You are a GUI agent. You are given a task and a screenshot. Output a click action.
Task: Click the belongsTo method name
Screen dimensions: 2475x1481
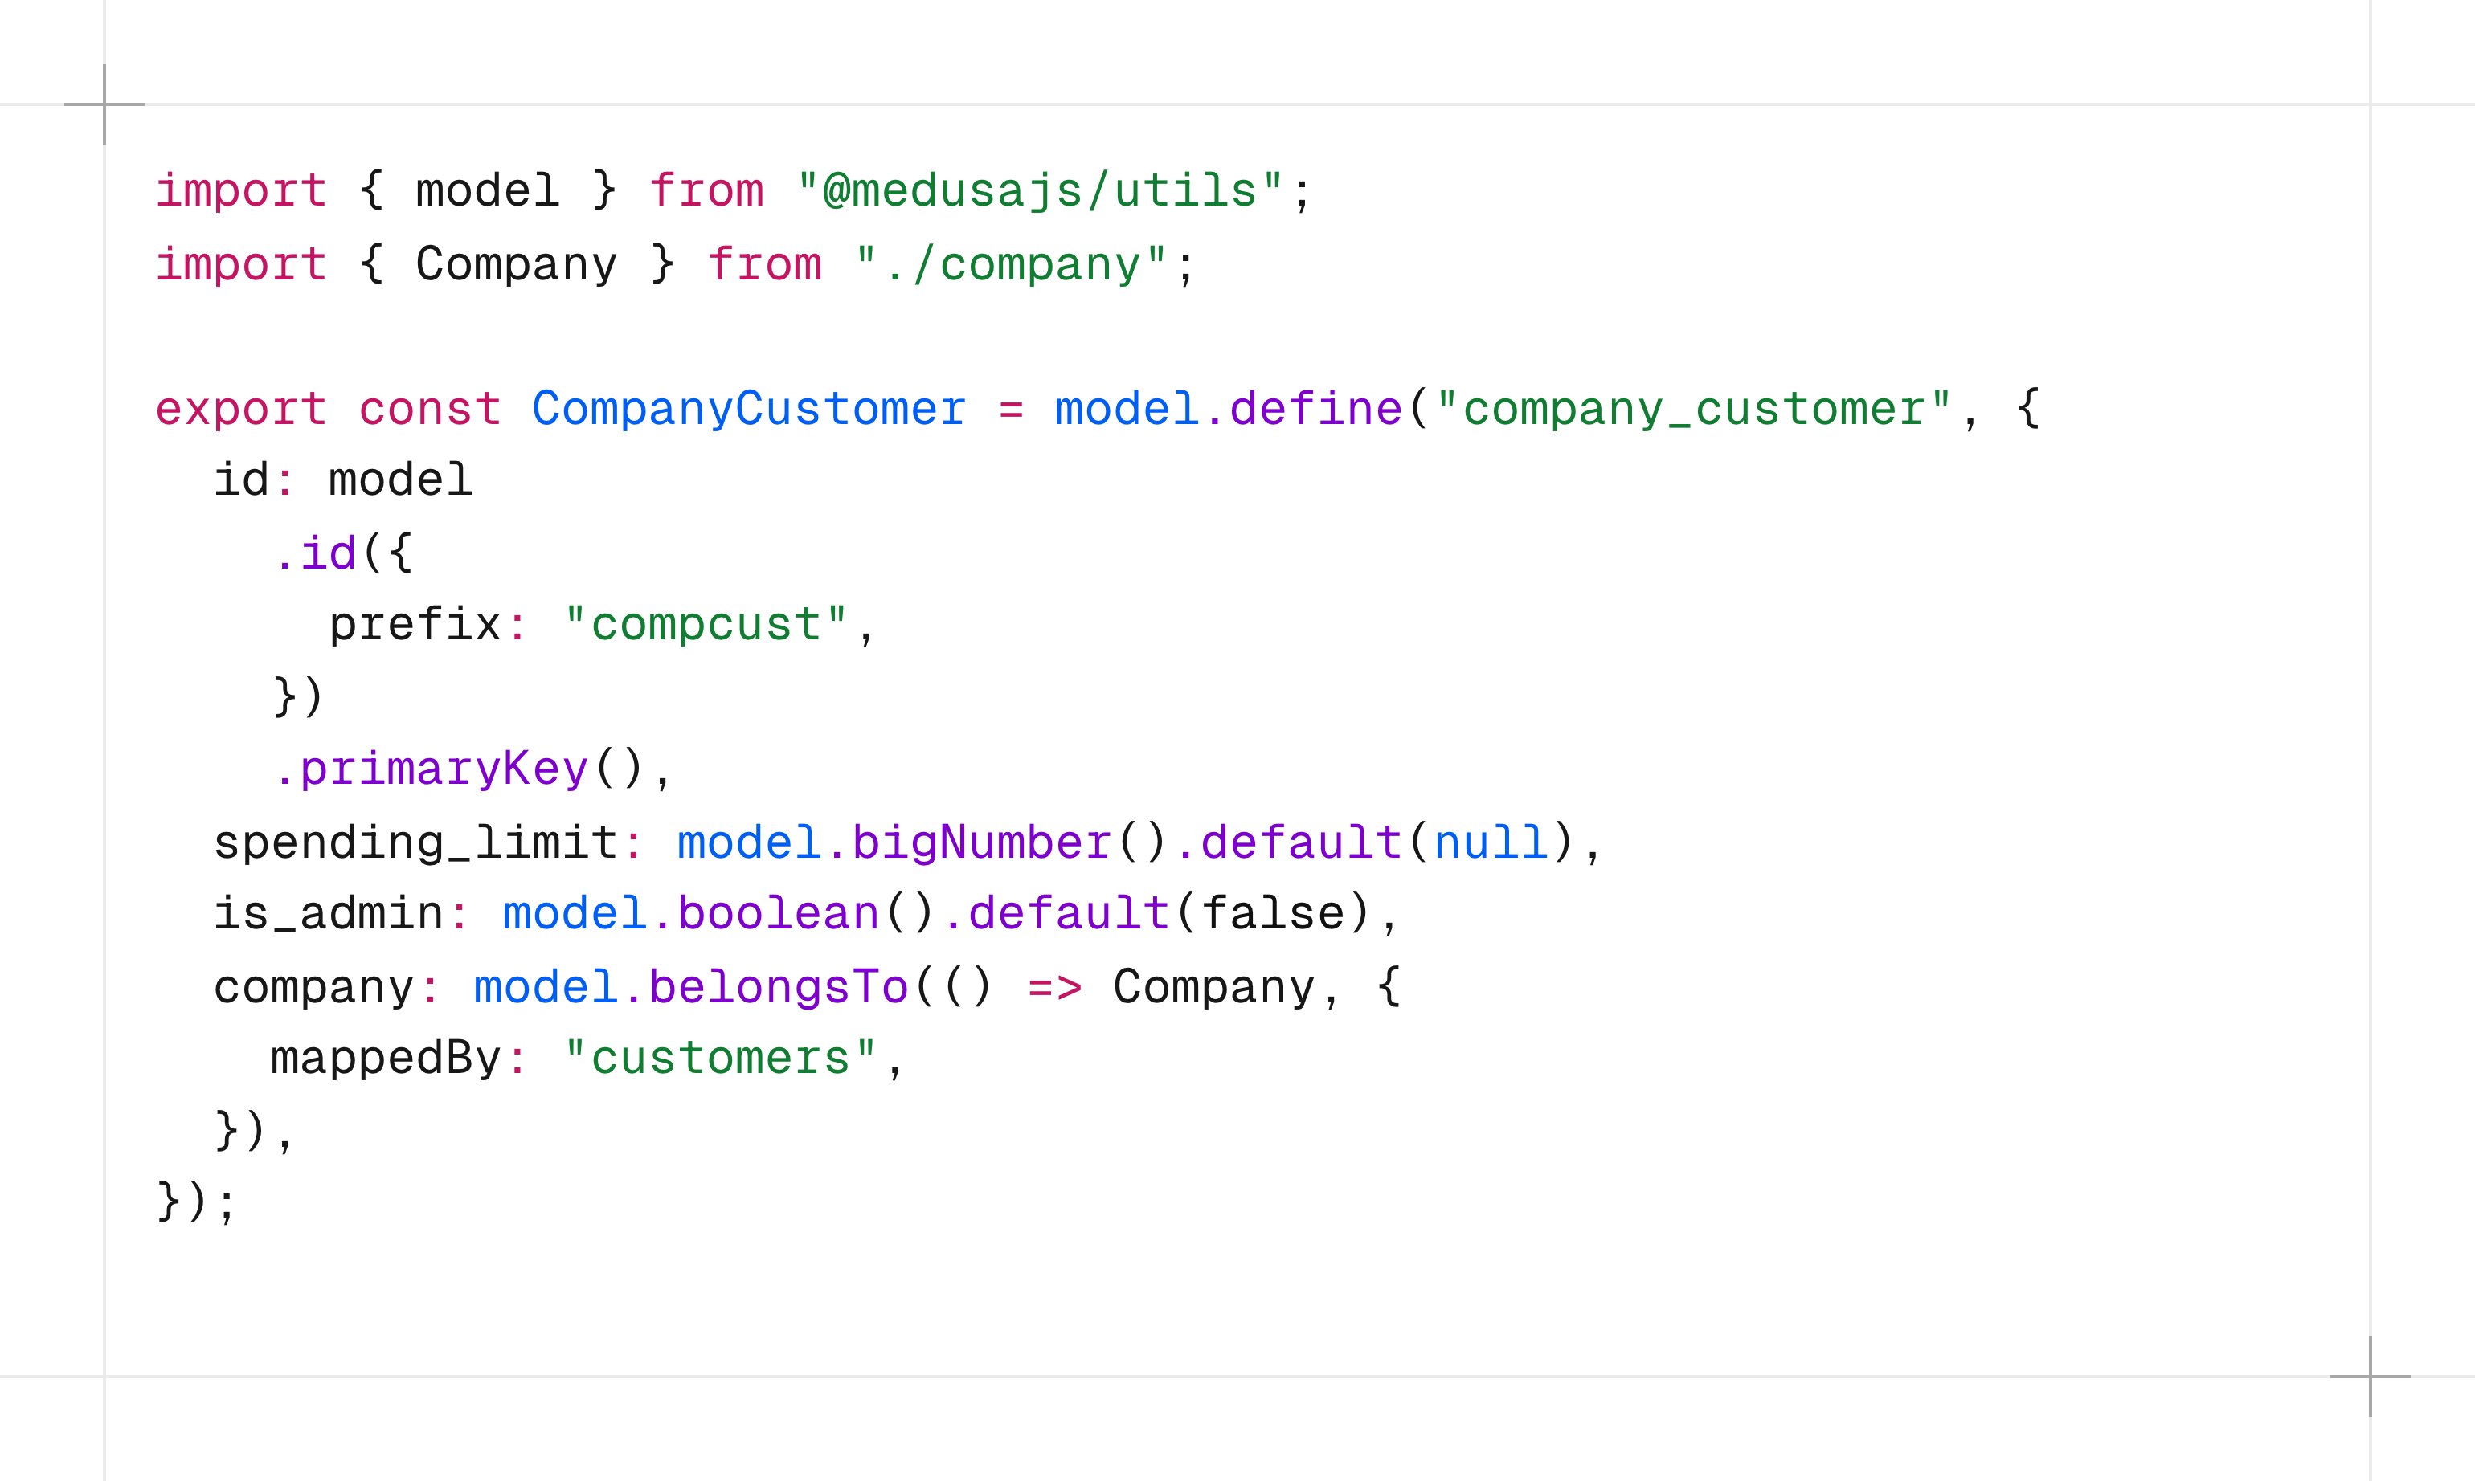(778, 987)
